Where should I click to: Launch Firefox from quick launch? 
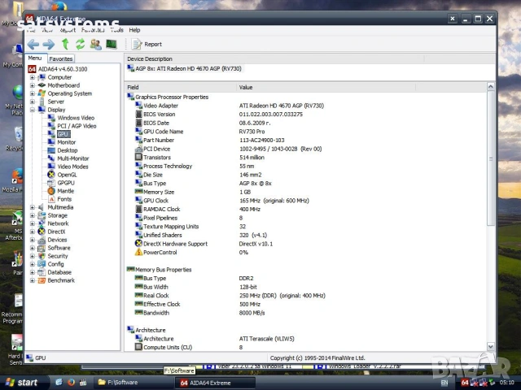coord(71,383)
